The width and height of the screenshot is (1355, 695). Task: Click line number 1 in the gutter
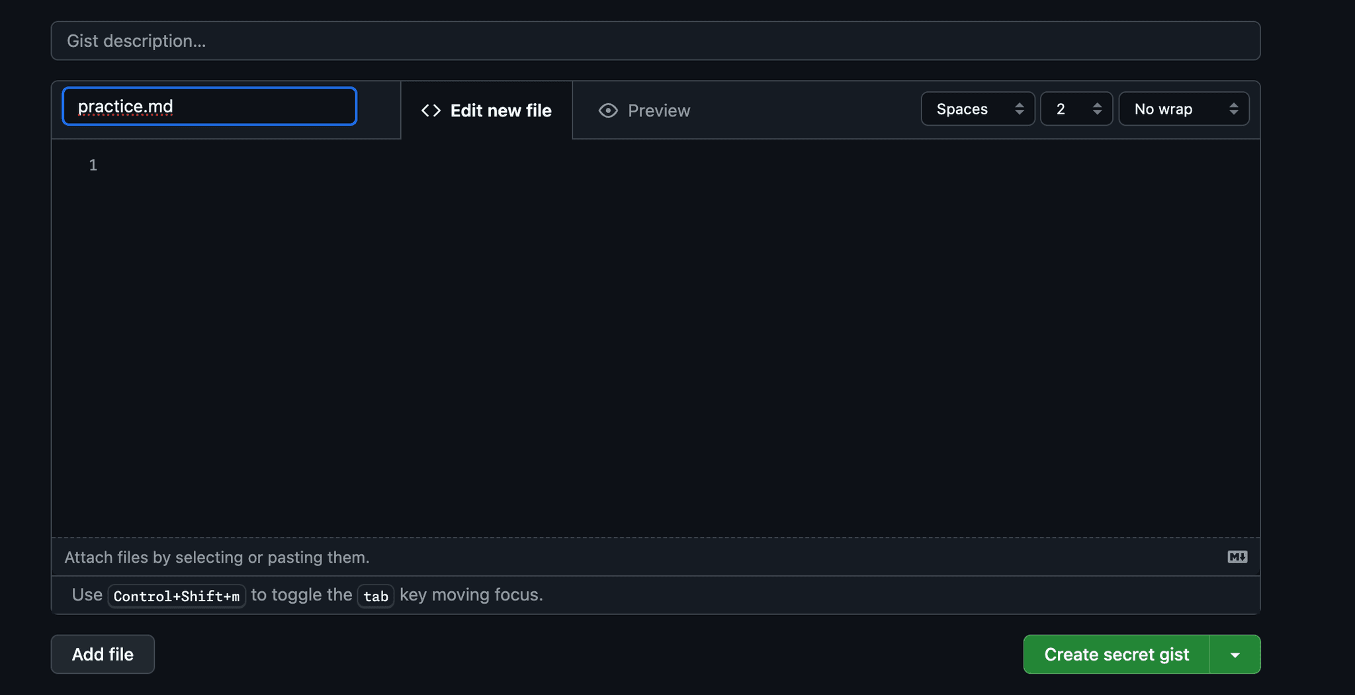93,165
